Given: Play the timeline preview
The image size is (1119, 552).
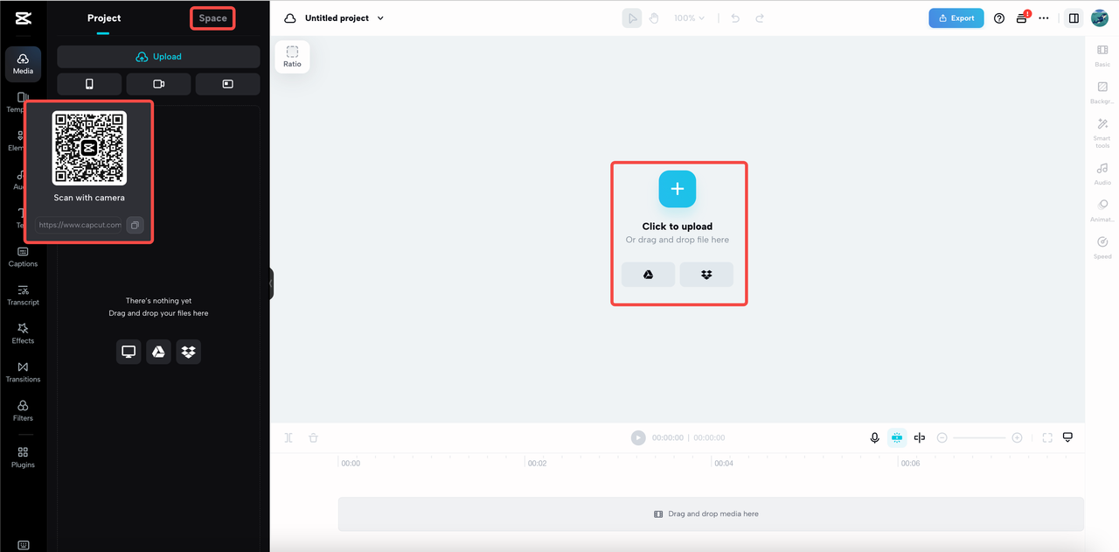Looking at the screenshot, I should [x=638, y=437].
